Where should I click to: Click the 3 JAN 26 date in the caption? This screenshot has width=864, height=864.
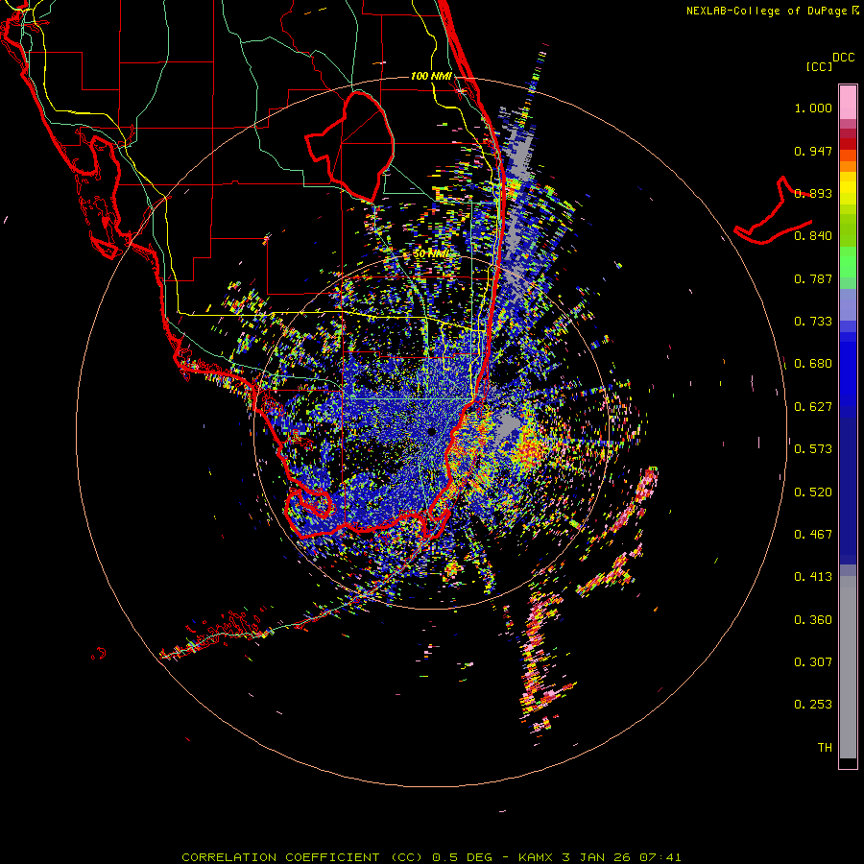597,857
